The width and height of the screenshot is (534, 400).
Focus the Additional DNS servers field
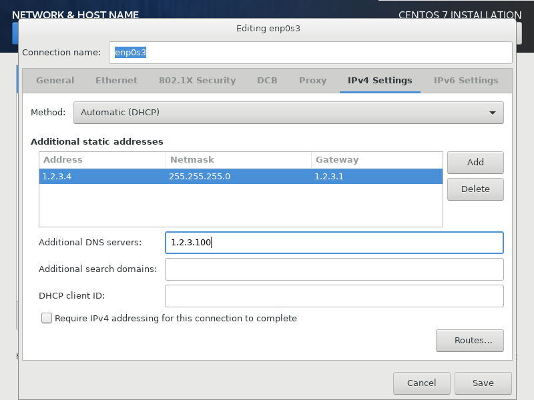pos(334,243)
